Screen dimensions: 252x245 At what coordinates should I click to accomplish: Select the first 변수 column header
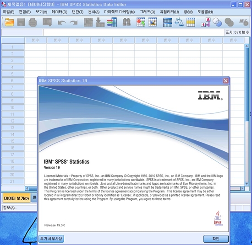tap(36, 40)
